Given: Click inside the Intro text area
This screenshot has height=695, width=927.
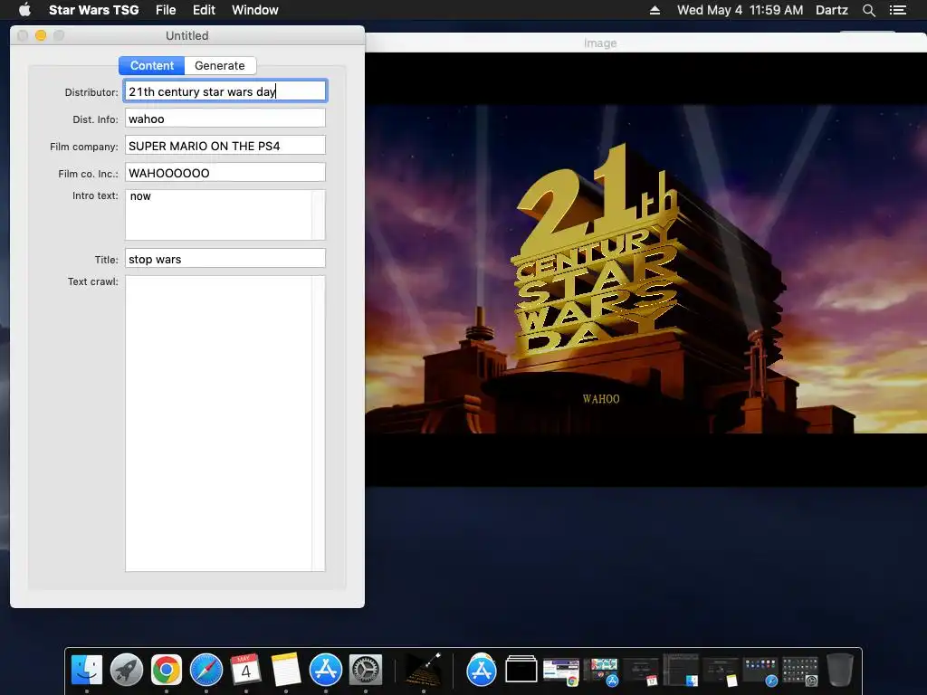Looking at the screenshot, I should [218, 214].
